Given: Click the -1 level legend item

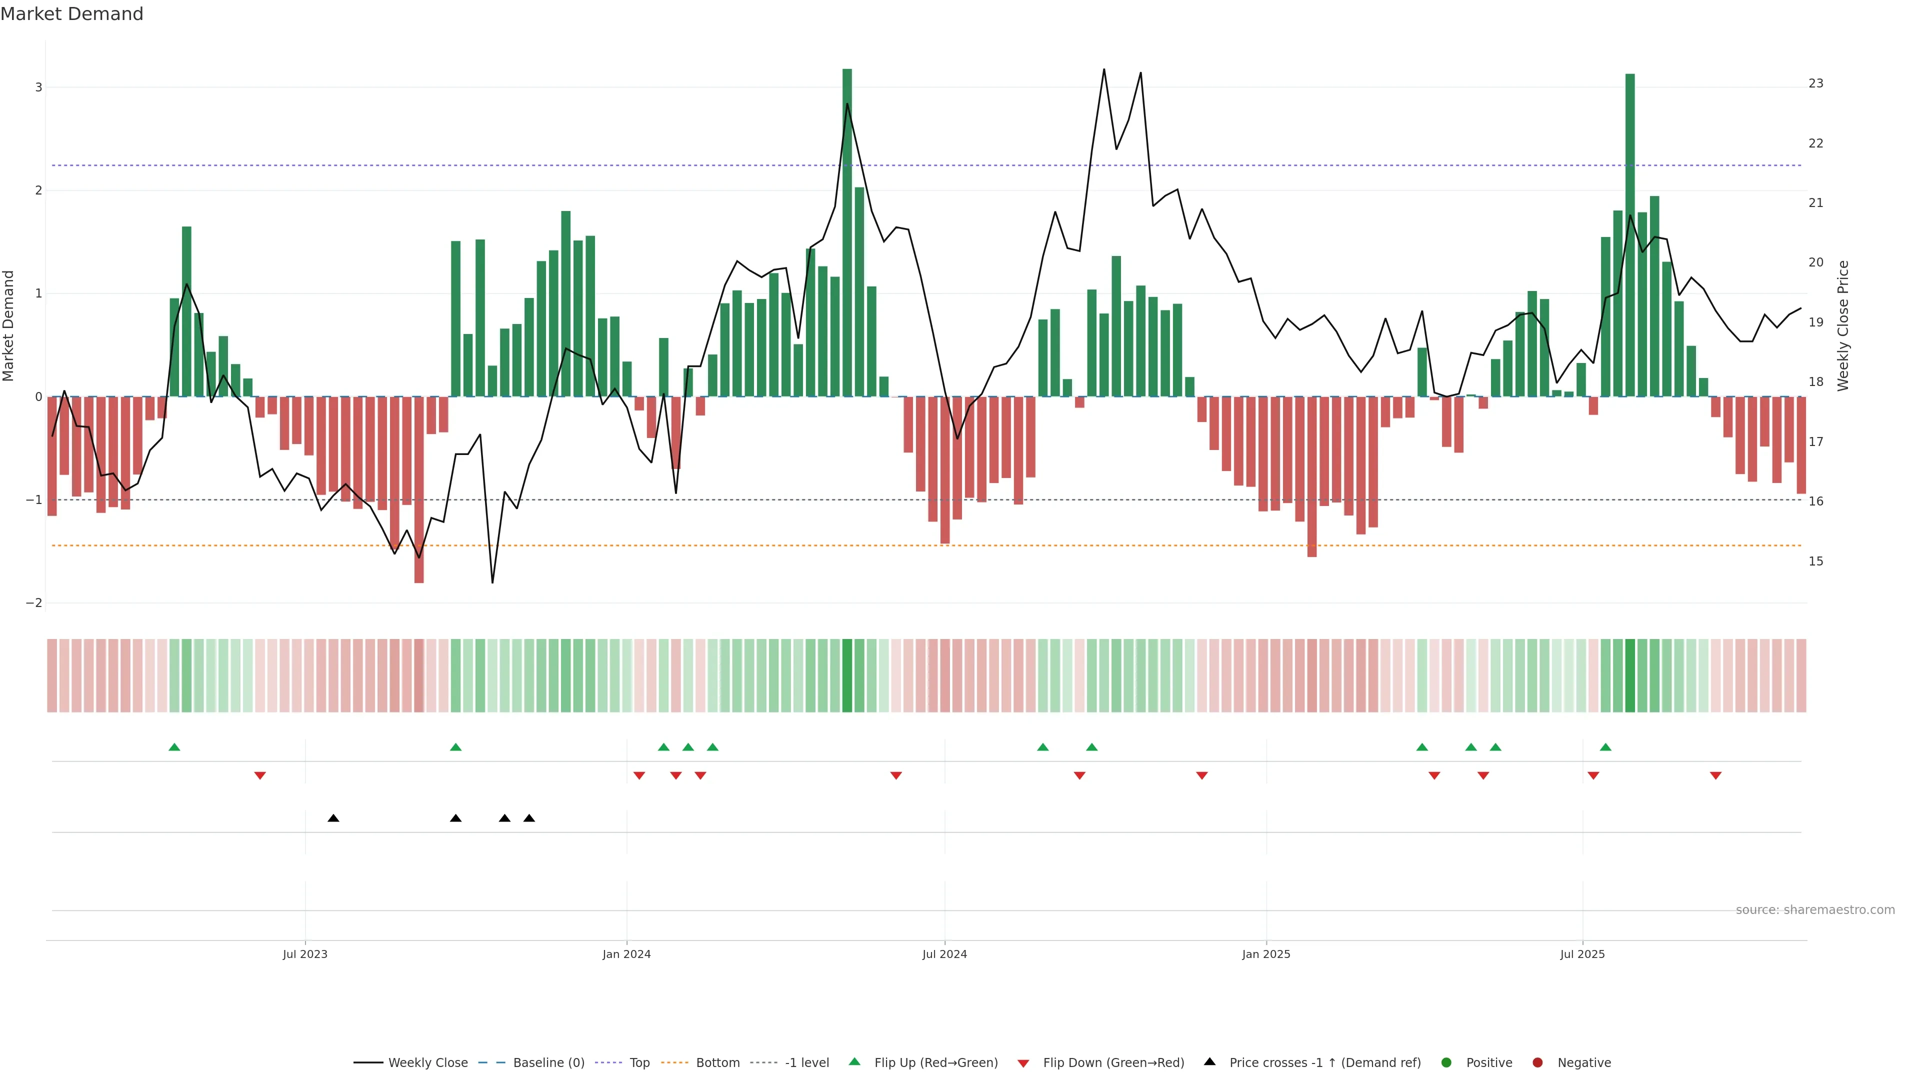Looking at the screenshot, I should pyautogui.click(x=806, y=1062).
